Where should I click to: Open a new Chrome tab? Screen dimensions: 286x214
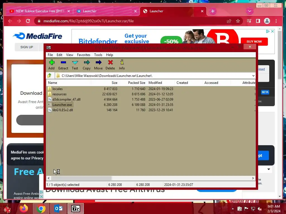213,11
